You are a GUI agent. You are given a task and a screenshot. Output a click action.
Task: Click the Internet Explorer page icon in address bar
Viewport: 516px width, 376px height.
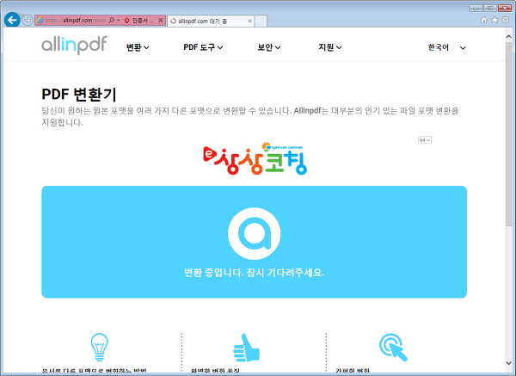pos(40,21)
